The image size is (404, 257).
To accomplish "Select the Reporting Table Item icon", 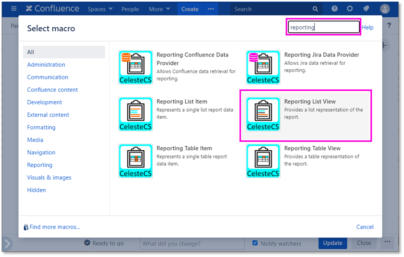I will pos(136,161).
